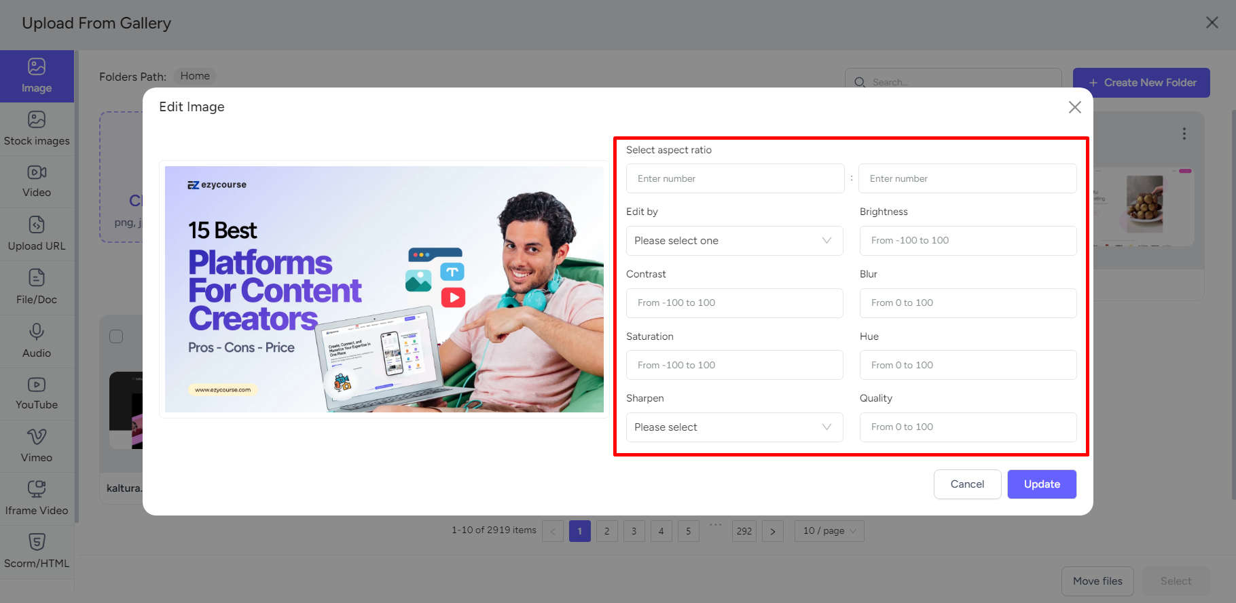Open the Image tab in sidebar
The height and width of the screenshot is (603, 1236).
(x=37, y=76)
